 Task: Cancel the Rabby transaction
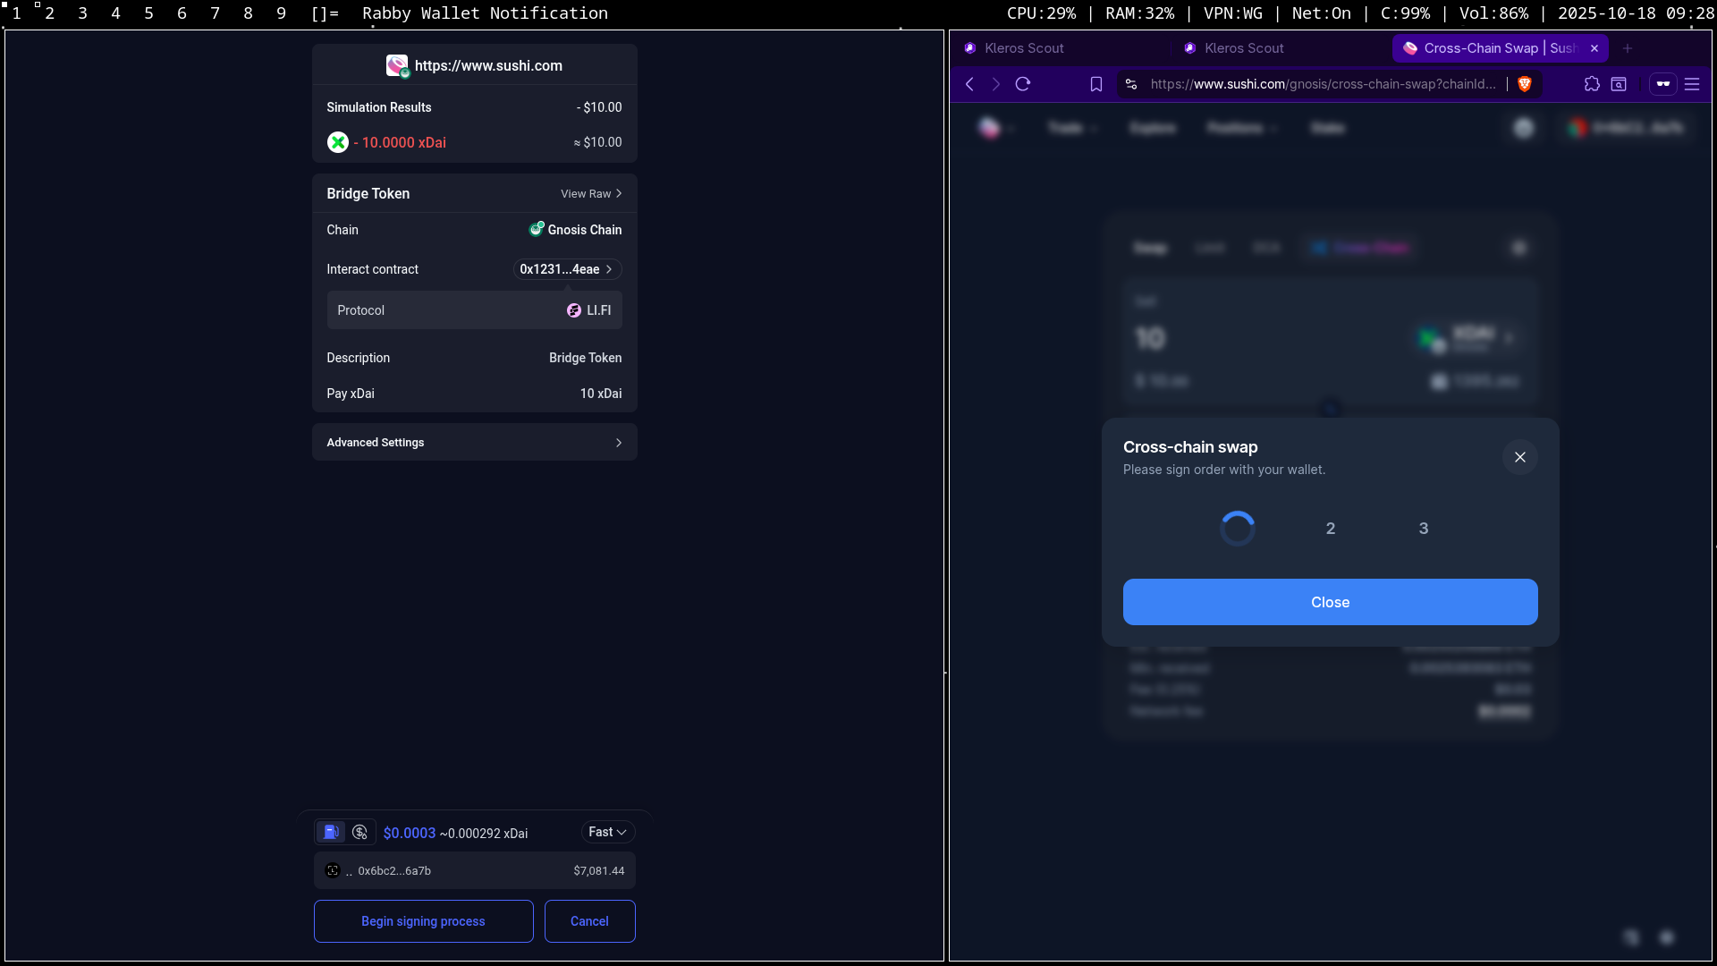[x=589, y=921]
